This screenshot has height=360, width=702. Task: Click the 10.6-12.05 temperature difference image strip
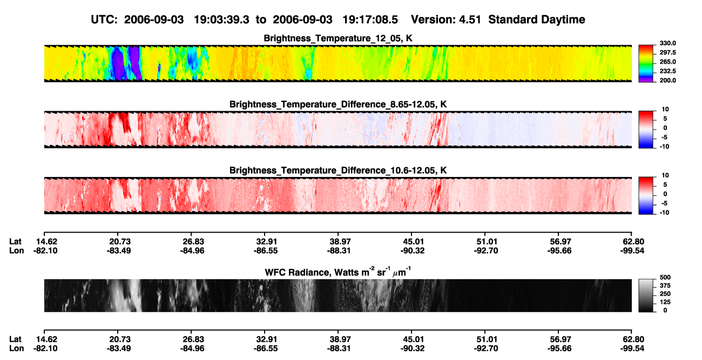tap(337, 195)
